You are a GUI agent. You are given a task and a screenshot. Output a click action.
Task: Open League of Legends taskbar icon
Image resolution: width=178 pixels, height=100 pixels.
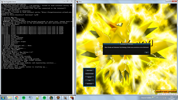(x=51, y=98)
